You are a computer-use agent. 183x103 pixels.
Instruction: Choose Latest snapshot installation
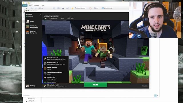[x=56, y=68]
